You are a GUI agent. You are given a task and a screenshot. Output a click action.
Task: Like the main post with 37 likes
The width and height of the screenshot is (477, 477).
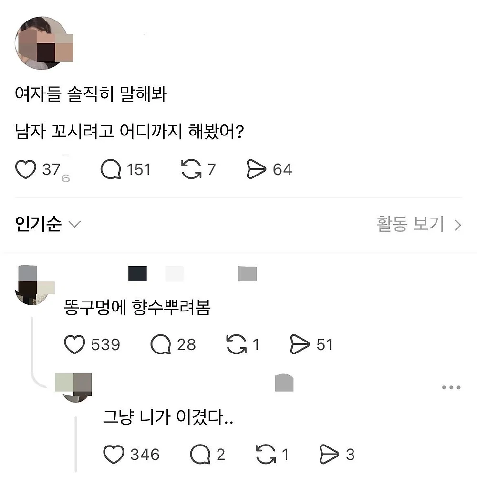pos(26,169)
